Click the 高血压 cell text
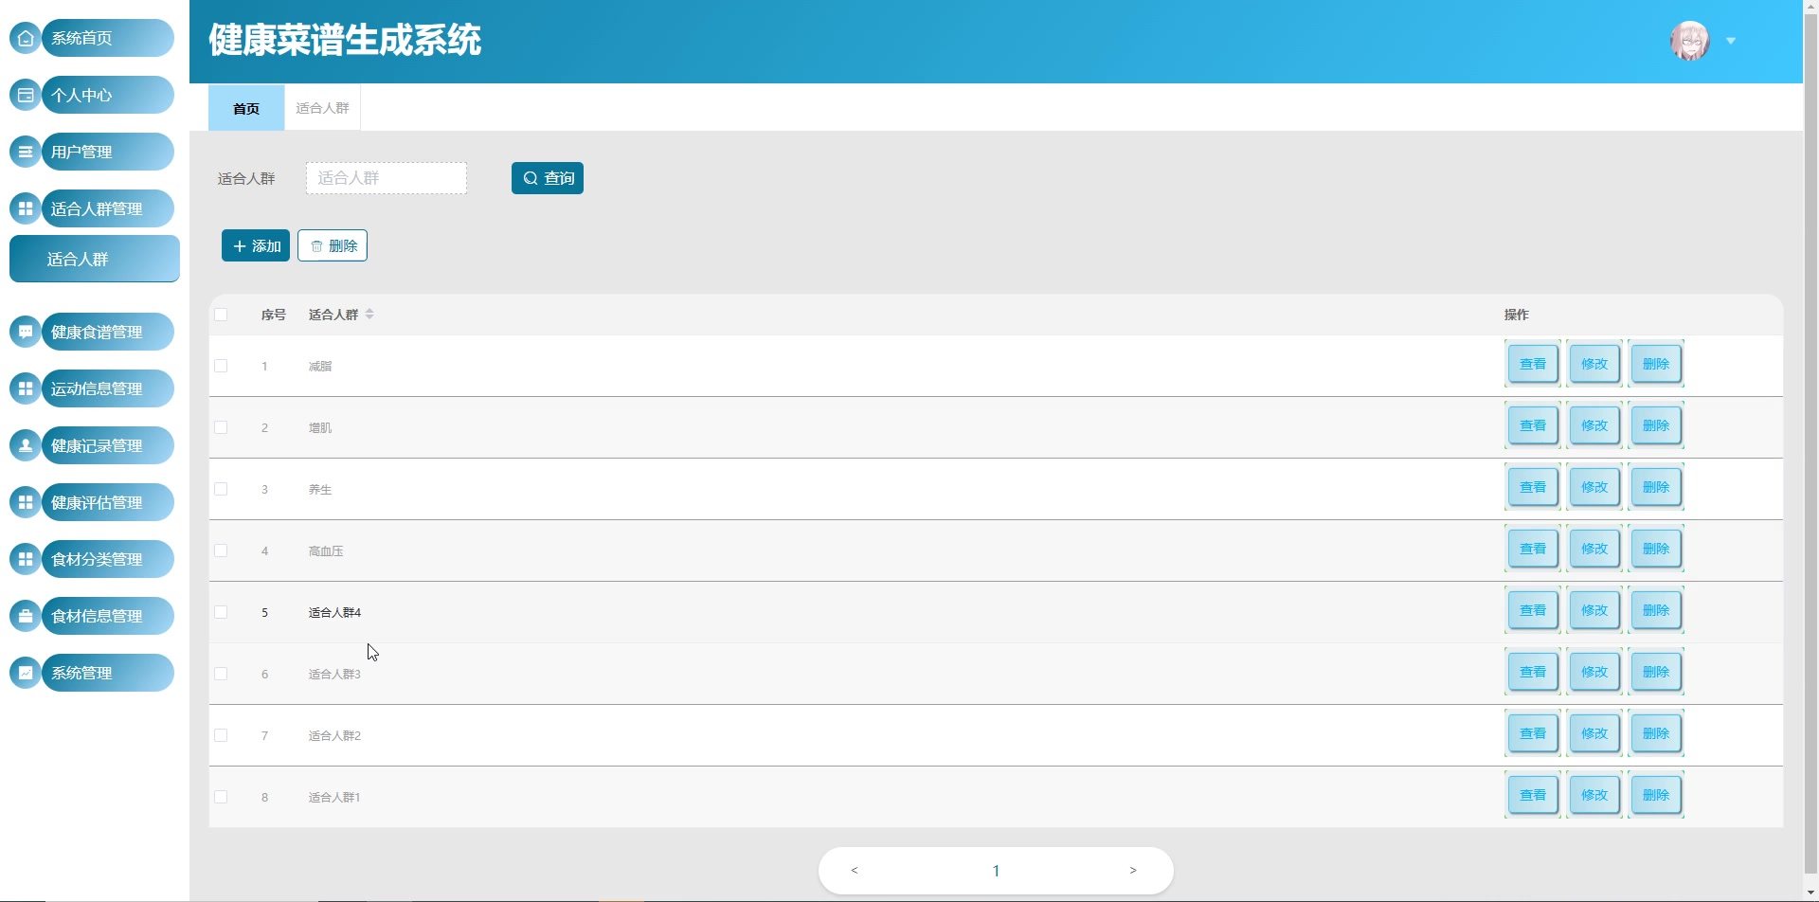The height and width of the screenshot is (902, 1819). pos(326,550)
